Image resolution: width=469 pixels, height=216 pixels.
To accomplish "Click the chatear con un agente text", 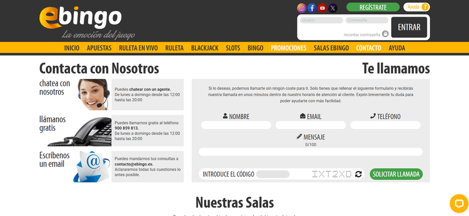I will (150, 89).
